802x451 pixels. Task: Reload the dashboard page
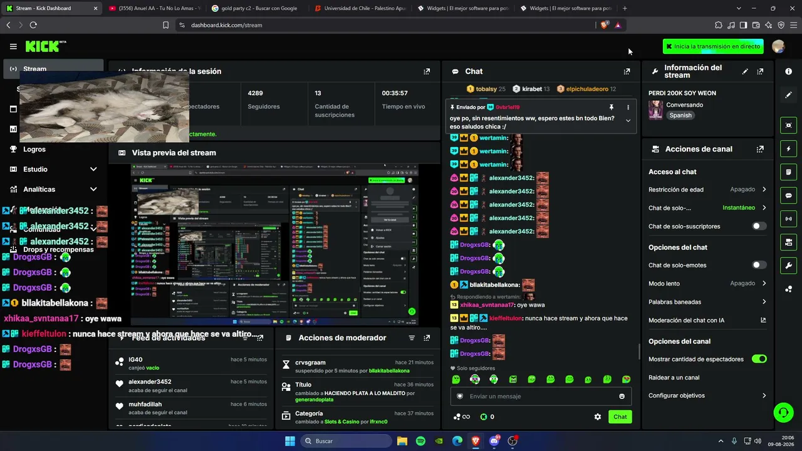coord(33,25)
